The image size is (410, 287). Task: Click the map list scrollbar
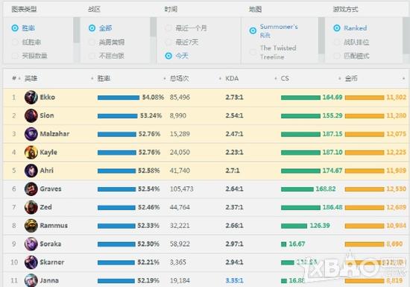[321, 36]
